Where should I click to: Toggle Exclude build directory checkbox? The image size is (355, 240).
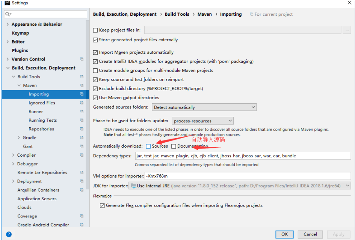point(95,89)
